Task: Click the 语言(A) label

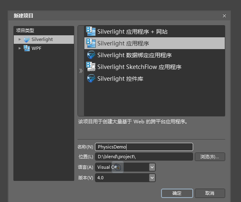Action: point(86,167)
